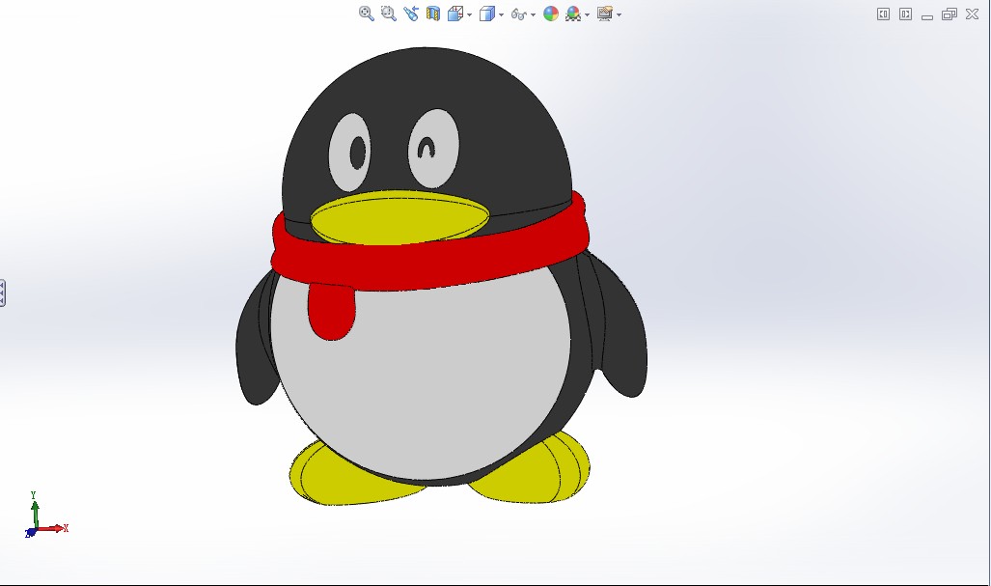991x586 pixels.
Task: Activate the Zoom to Area tool
Action: 388,14
